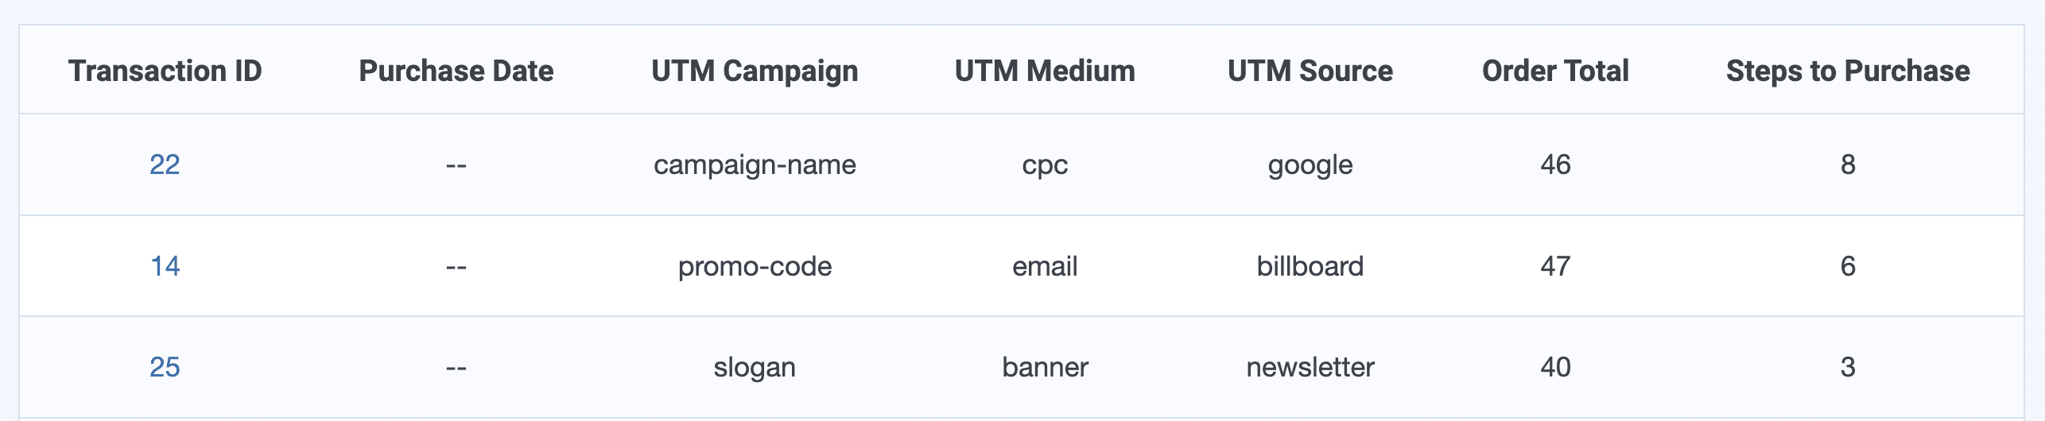Open transaction ID 14 link
2045x421 pixels.
point(165,266)
